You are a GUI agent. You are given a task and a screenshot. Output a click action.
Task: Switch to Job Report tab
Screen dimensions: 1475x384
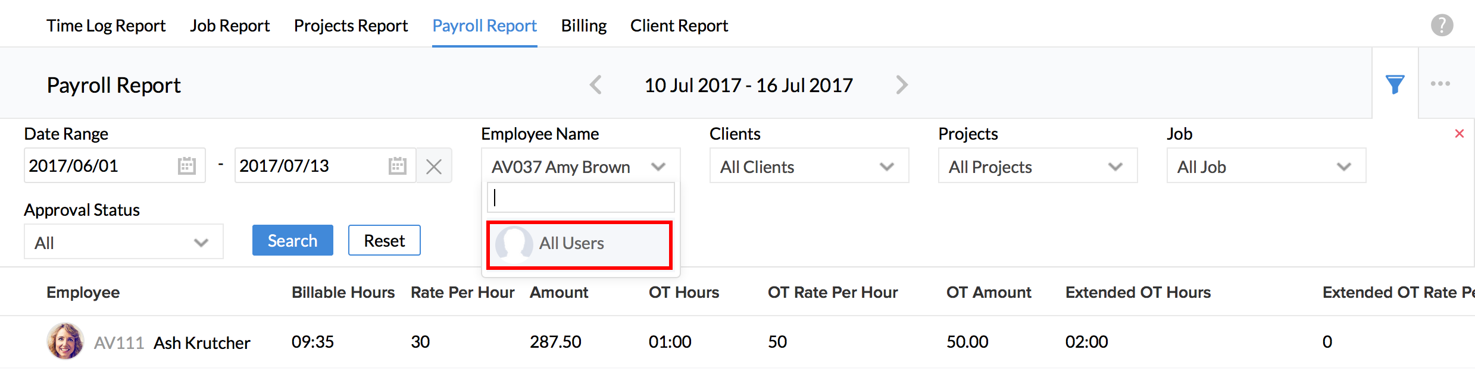click(230, 26)
